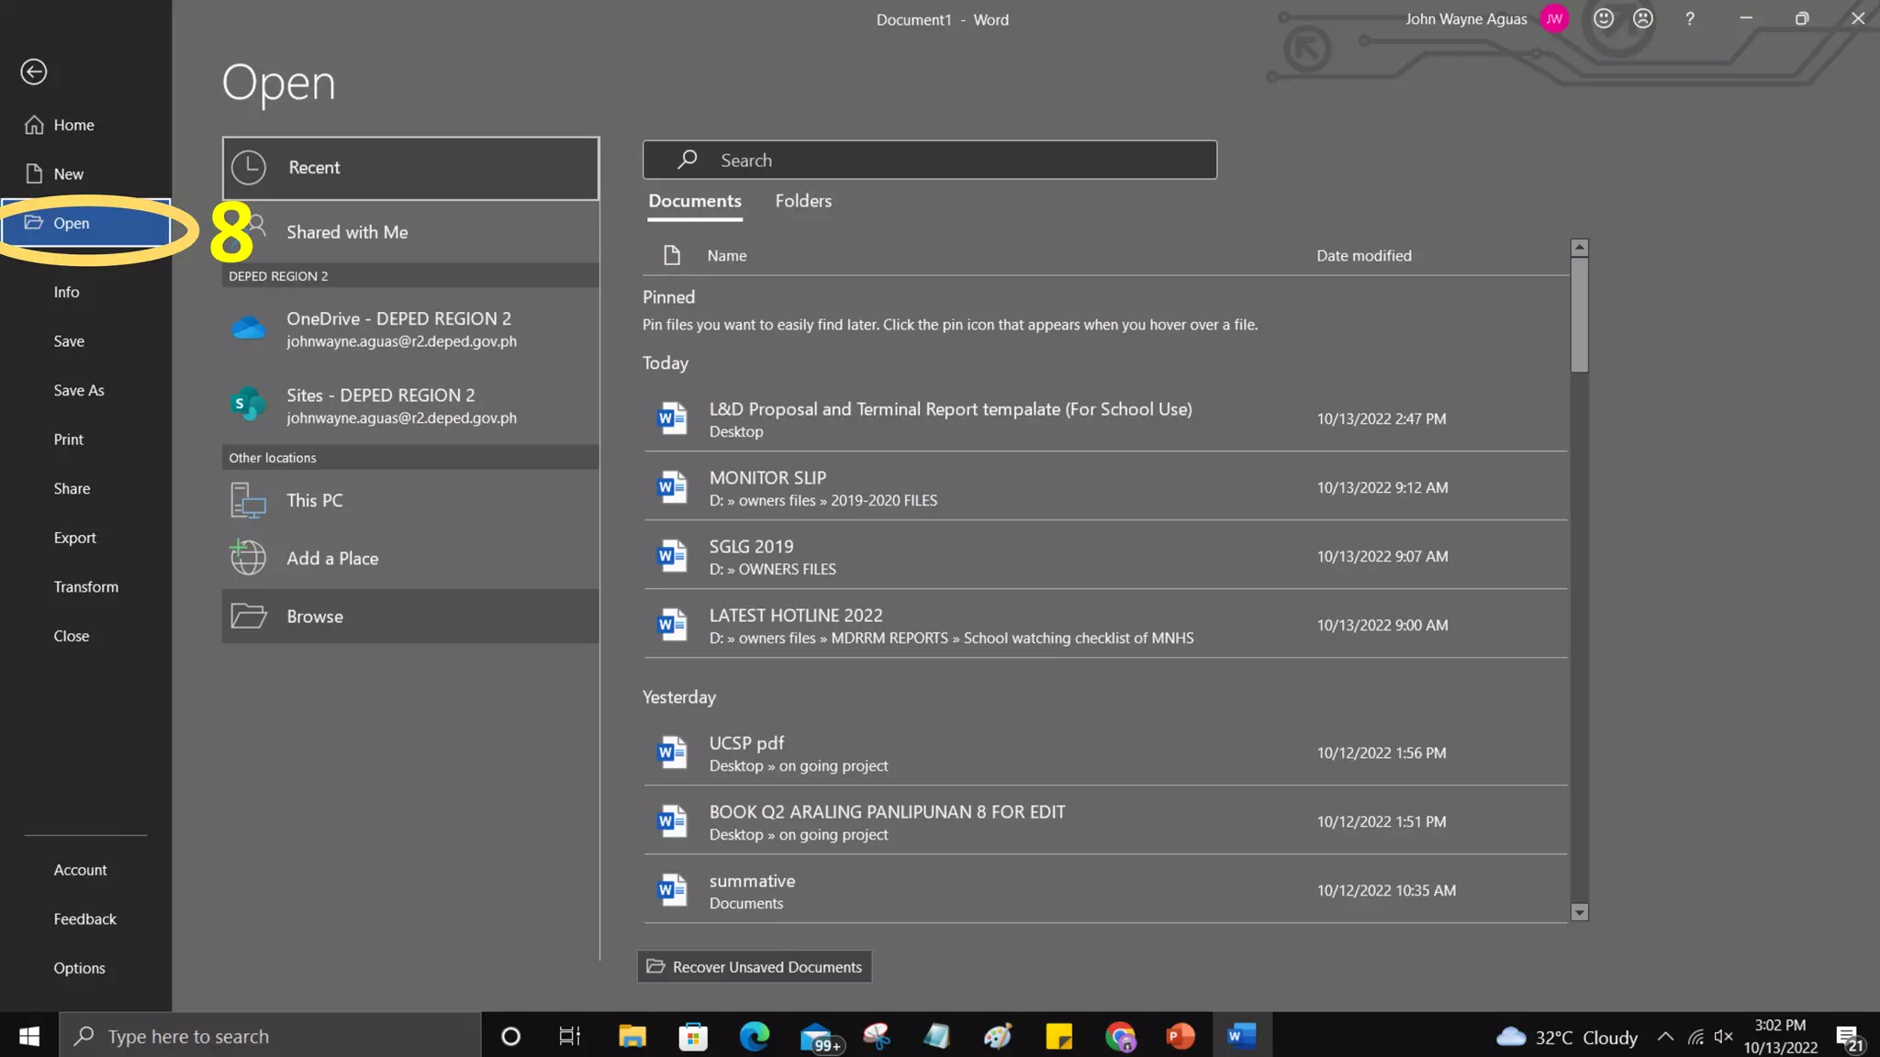Open Help with the question mark icon
The height and width of the screenshot is (1057, 1880).
click(1690, 18)
